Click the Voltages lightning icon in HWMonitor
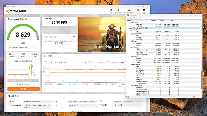The height and width of the screenshot is (116, 207). (133, 30)
